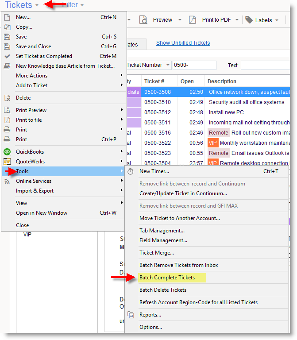
Task: Click the Preview magnifier icon
Action: pos(143,20)
